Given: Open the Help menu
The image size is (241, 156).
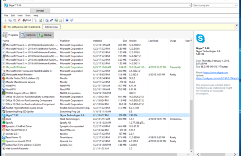Looking at the screenshot, I should coord(36,15).
